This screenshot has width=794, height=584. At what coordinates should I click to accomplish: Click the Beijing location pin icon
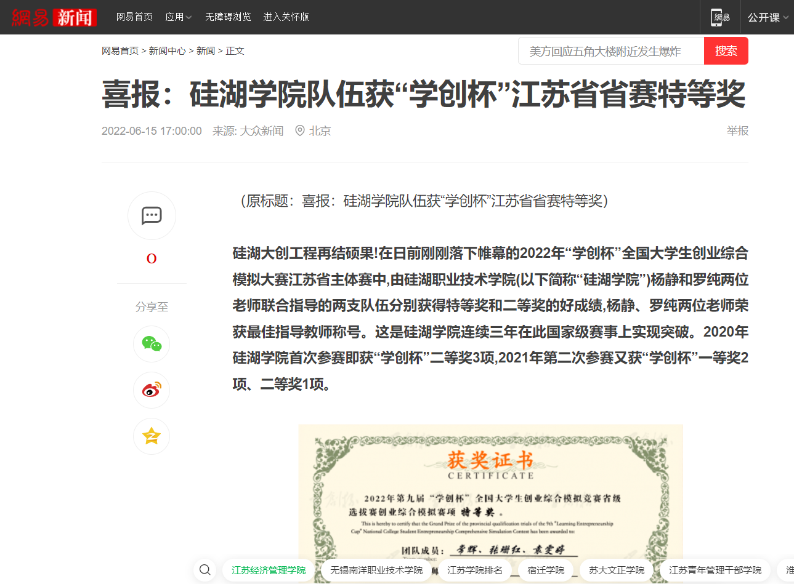300,130
